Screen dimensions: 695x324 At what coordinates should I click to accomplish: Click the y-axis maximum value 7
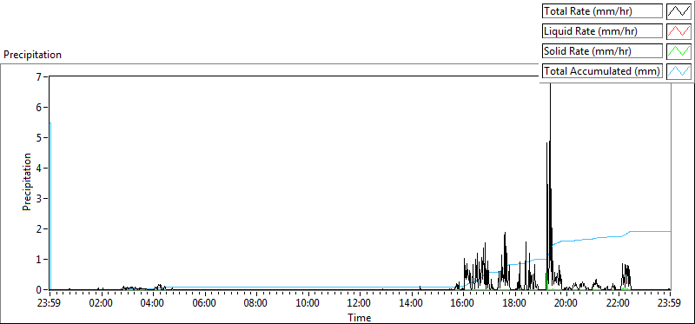click(x=38, y=76)
